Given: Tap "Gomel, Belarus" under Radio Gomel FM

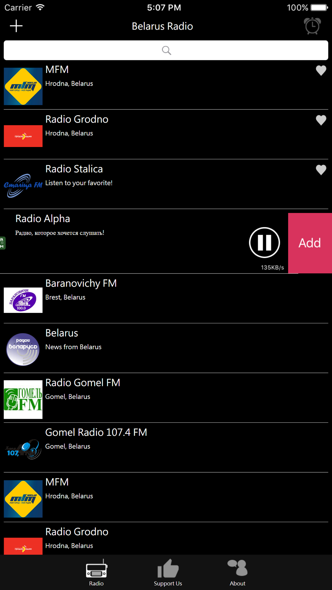Looking at the screenshot, I should pos(68,397).
